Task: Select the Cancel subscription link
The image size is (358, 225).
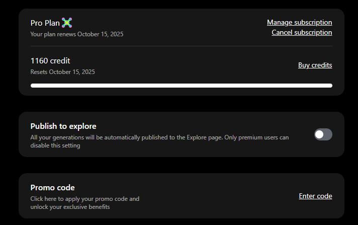Action: tap(302, 33)
